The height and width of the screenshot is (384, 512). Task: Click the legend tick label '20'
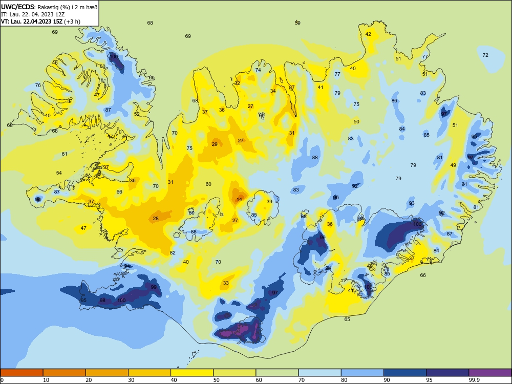[89, 380]
